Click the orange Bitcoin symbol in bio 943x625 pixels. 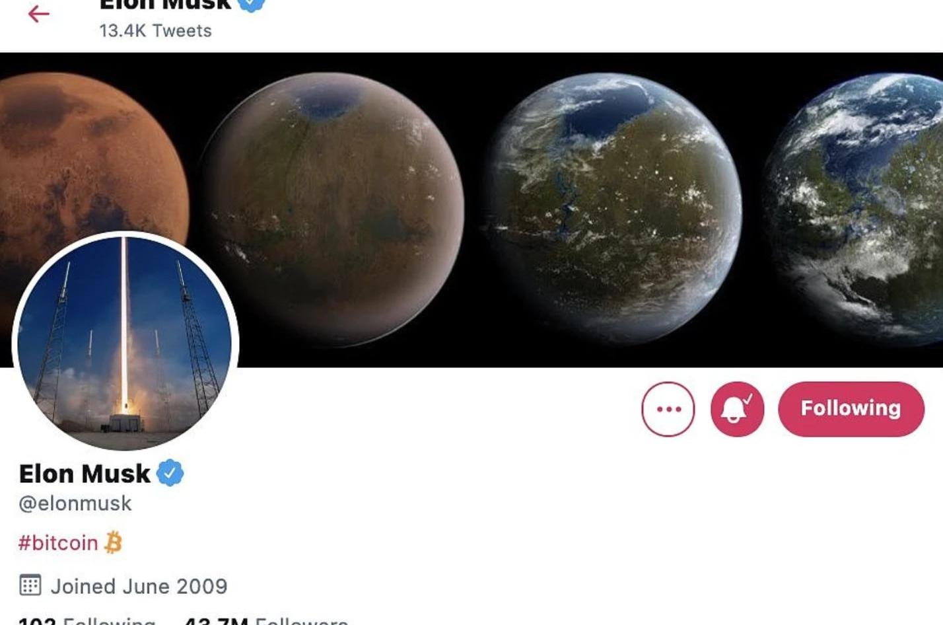[x=114, y=542]
